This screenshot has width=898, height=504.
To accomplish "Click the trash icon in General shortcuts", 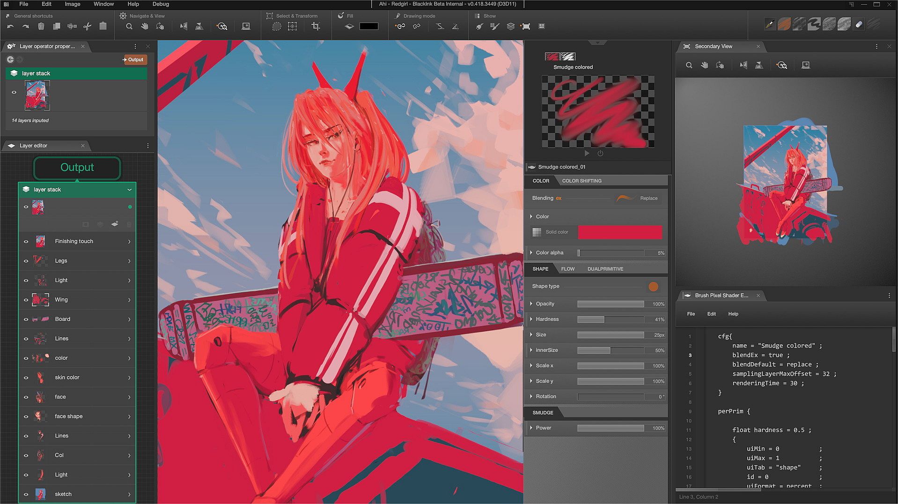I will coord(41,27).
